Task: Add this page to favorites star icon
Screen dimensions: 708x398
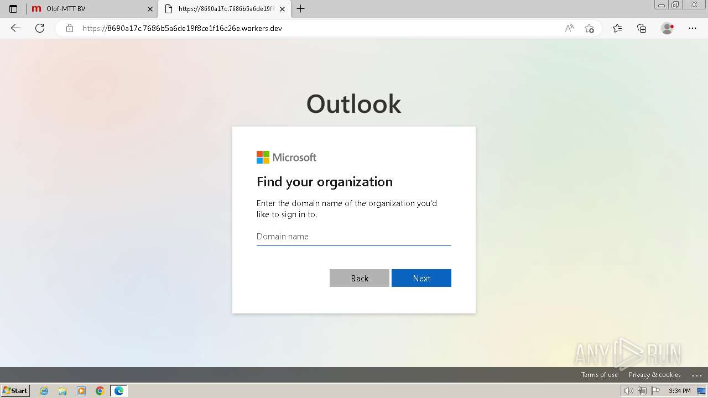Action: point(589,28)
